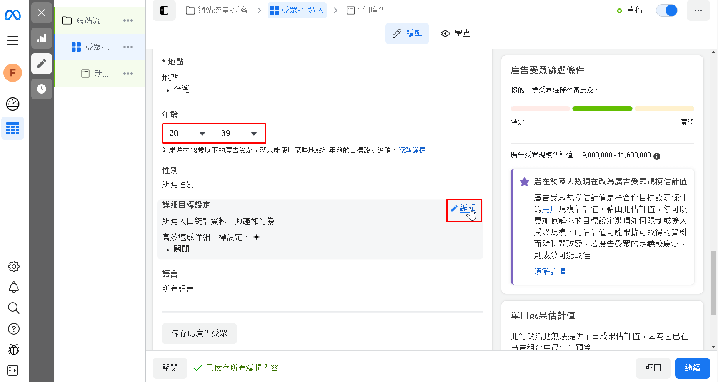This screenshot has height=382, width=718.
Task: Open settings gear in left sidebar
Action: (x=14, y=266)
